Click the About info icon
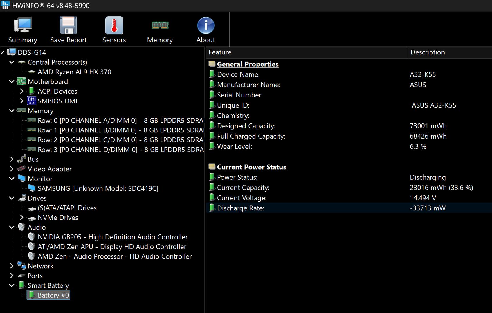 pos(206,25)
